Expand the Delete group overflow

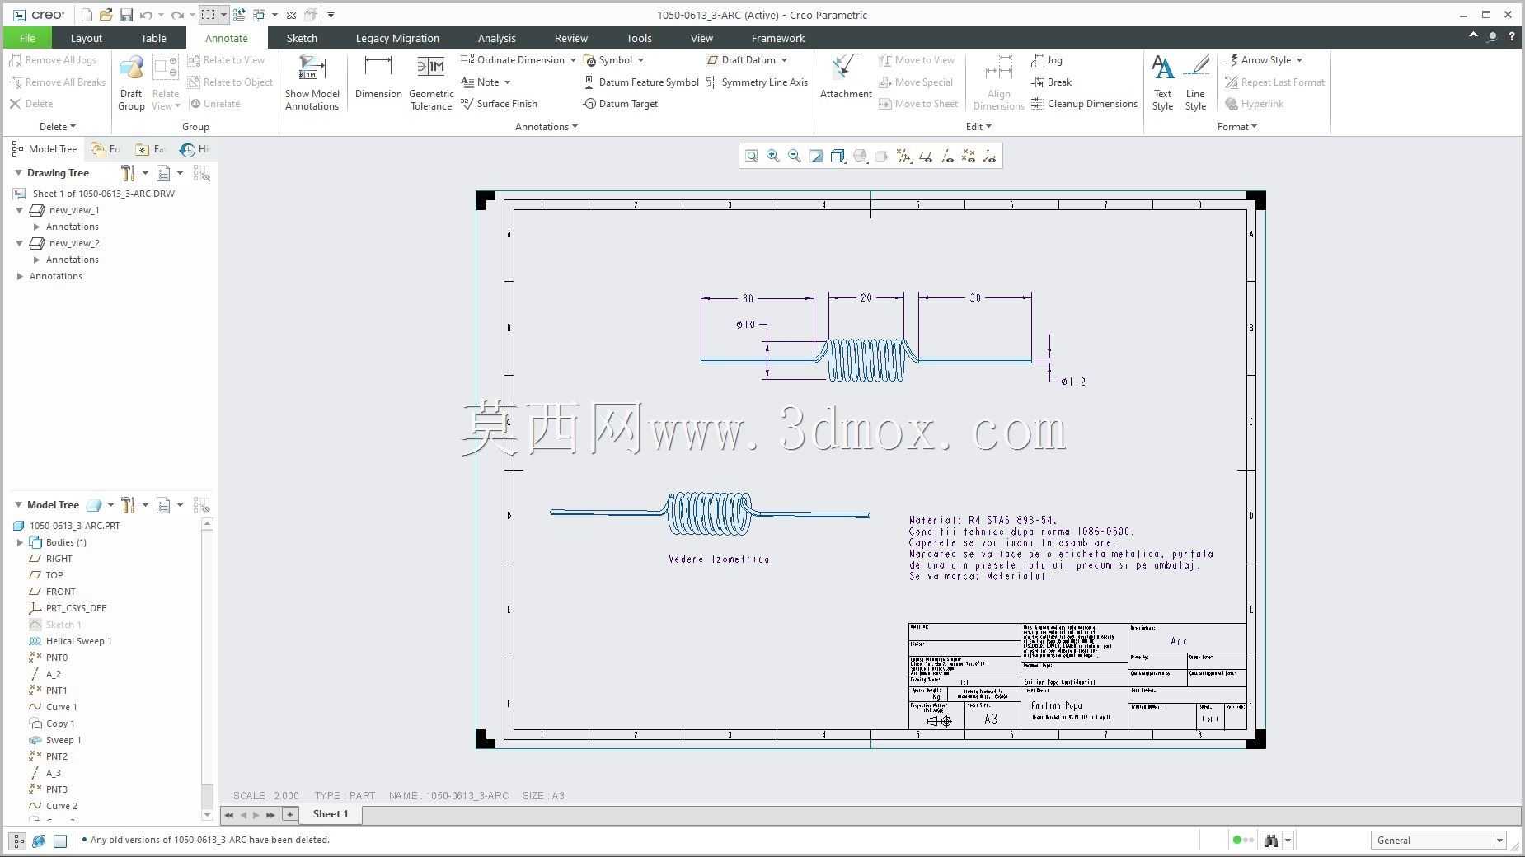point(58,127)
